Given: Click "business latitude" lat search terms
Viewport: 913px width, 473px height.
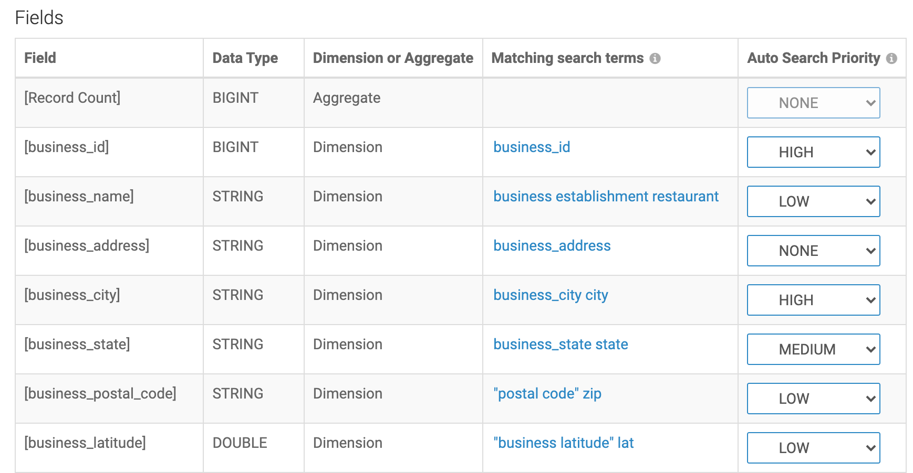Looking at the screenshot, I should coord(563,443).
